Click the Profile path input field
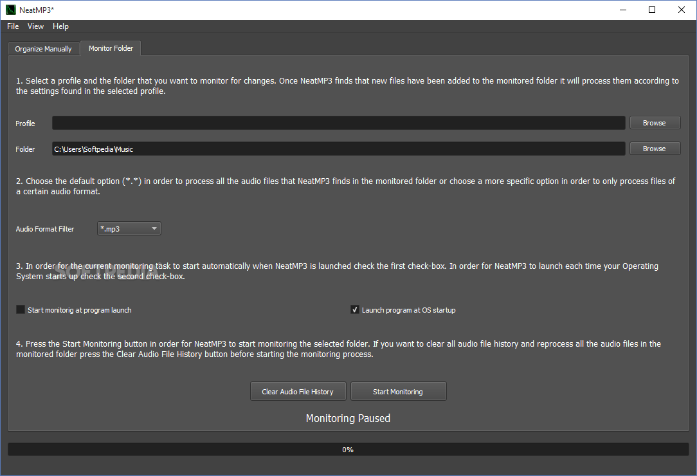697x476 pixels. (339, 123)
